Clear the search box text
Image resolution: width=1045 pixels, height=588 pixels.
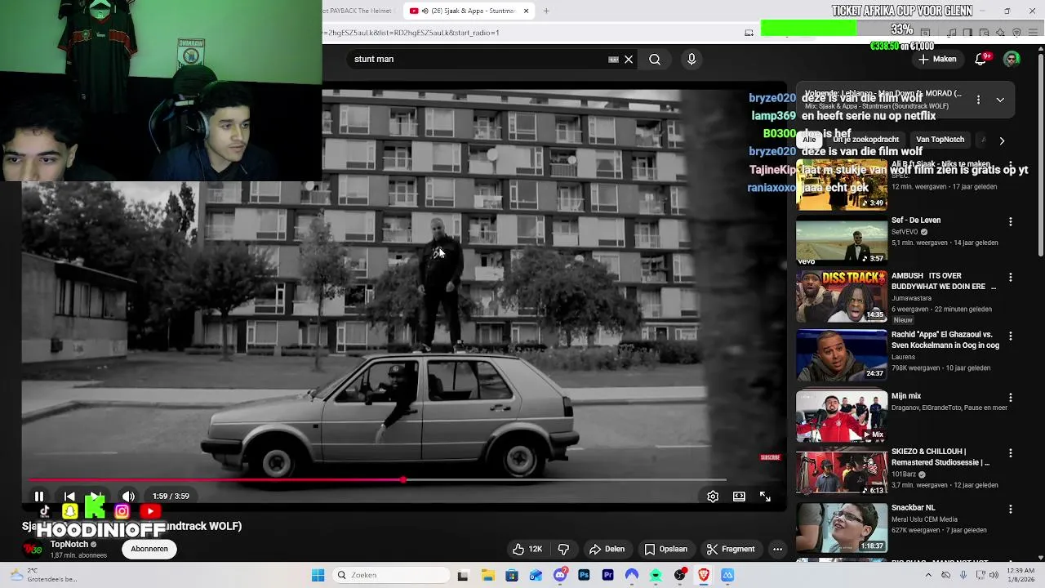(x=629, y=59)
